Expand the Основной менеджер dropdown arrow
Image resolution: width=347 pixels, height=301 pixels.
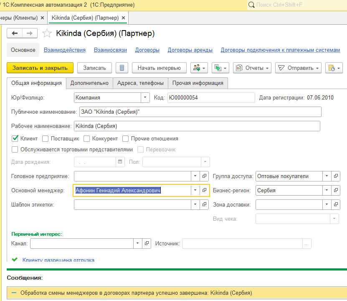coord(195,190)
